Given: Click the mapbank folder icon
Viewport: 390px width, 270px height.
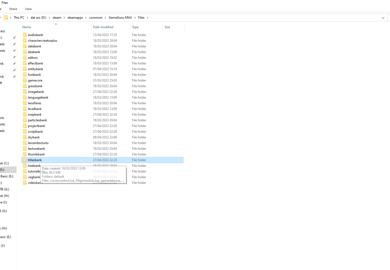Looking at the screenshot, I should coord(25,114).
